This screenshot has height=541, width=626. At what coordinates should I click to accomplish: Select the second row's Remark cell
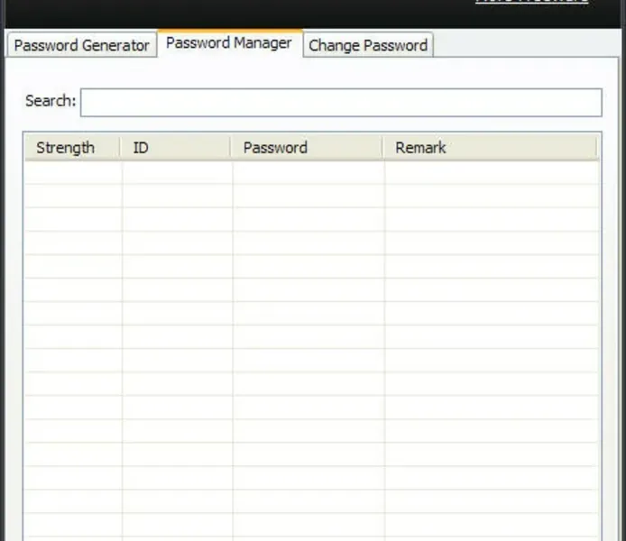491,196
